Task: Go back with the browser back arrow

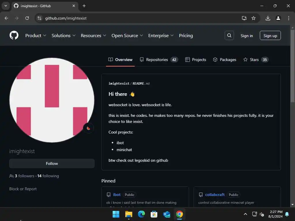Action: 6,18
